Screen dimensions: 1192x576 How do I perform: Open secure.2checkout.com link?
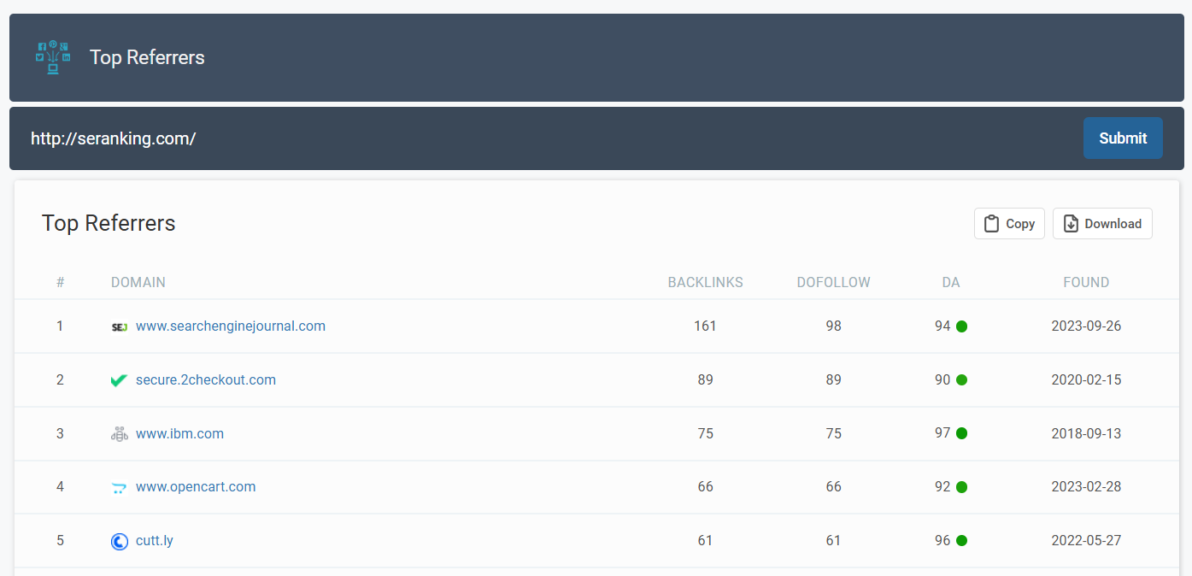point(206,380)
